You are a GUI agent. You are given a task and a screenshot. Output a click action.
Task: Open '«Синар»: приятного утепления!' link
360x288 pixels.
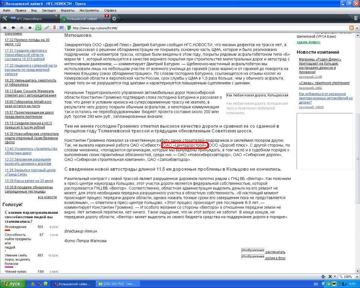click(x=324, y=83)
